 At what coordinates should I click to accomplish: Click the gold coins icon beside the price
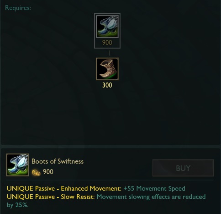click(x=36, y=173)
